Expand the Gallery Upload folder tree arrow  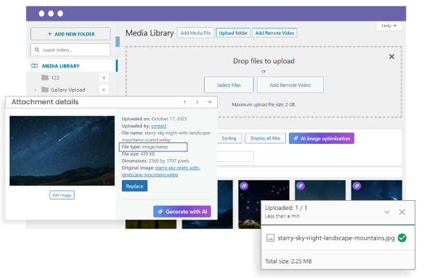(35, 90)
